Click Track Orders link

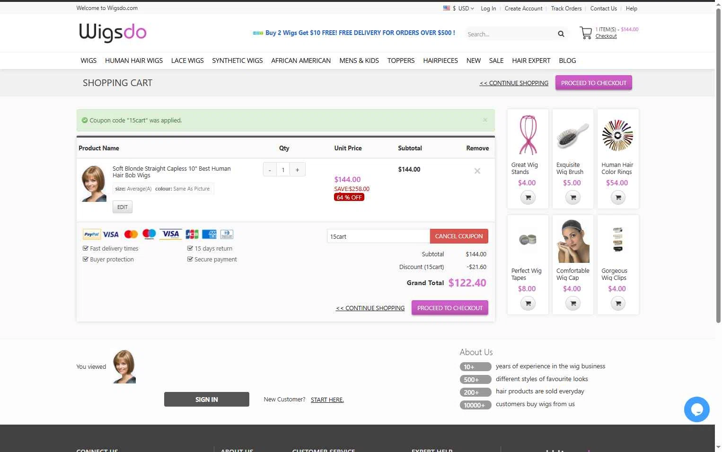[x=566, y=9]
